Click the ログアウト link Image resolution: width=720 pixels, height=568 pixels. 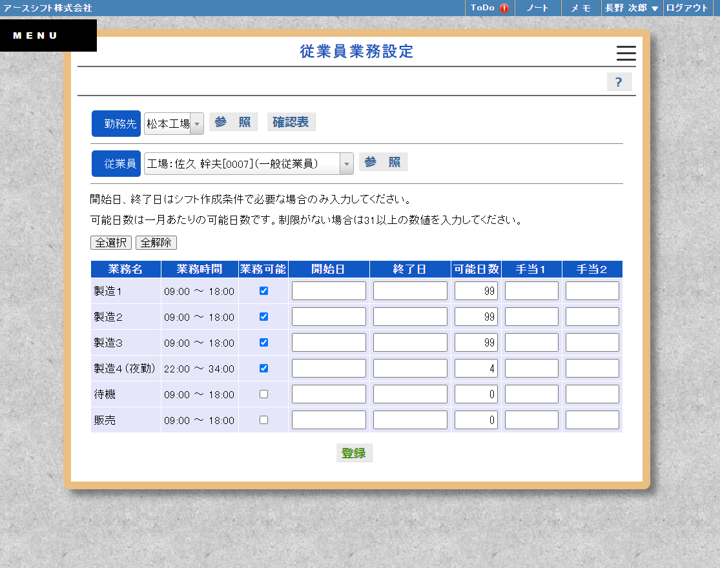[x=687, y=8]
